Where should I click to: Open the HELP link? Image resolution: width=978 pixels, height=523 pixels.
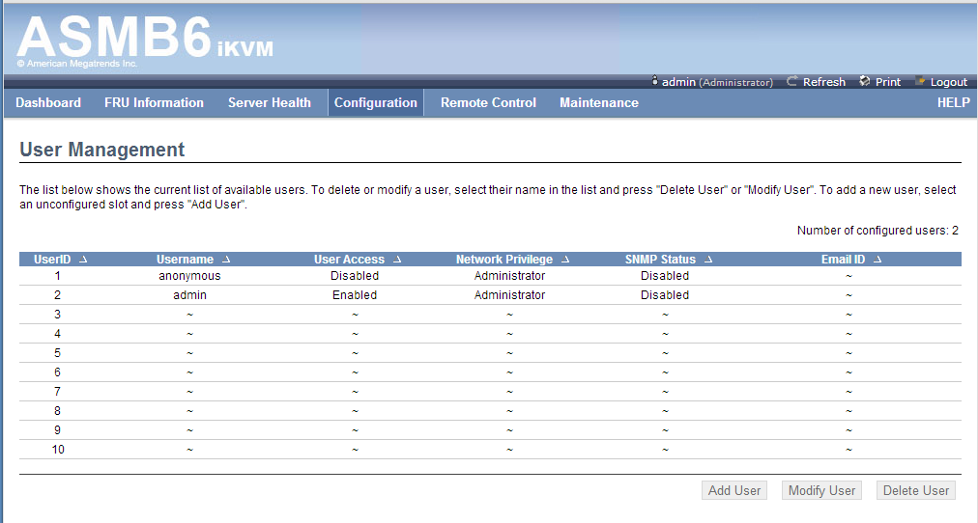[x=953, y=102]
